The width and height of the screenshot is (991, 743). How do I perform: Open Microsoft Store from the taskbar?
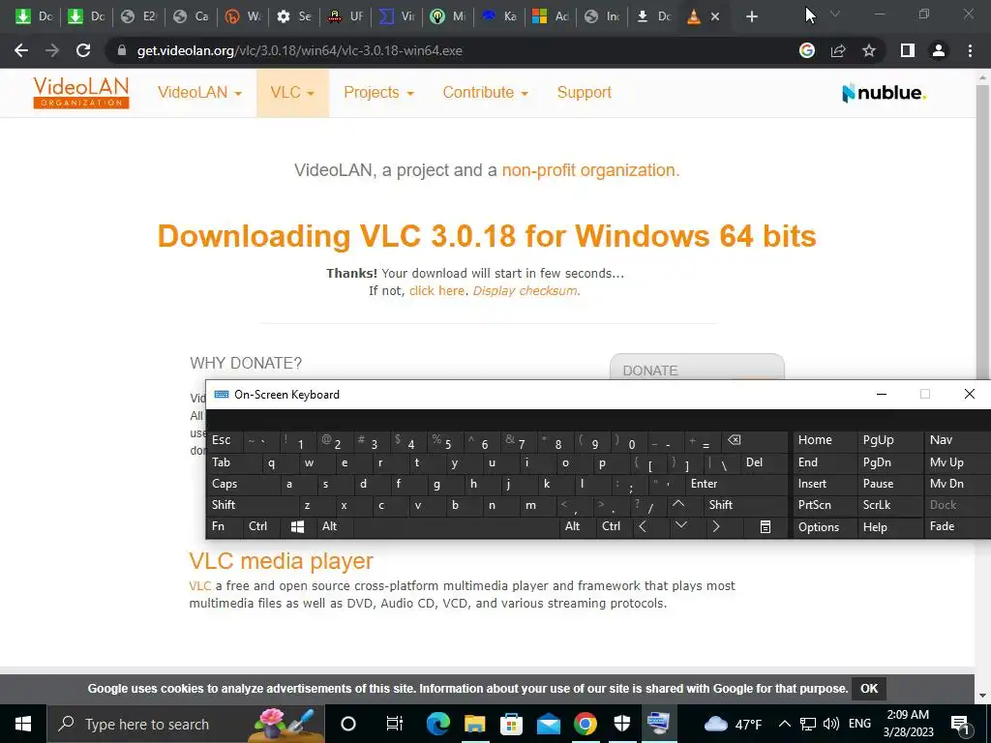pos(511,724)
